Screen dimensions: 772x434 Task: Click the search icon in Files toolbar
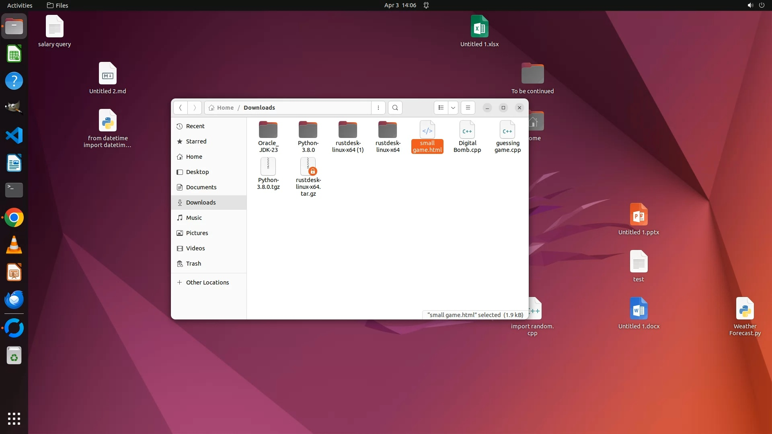395,108
